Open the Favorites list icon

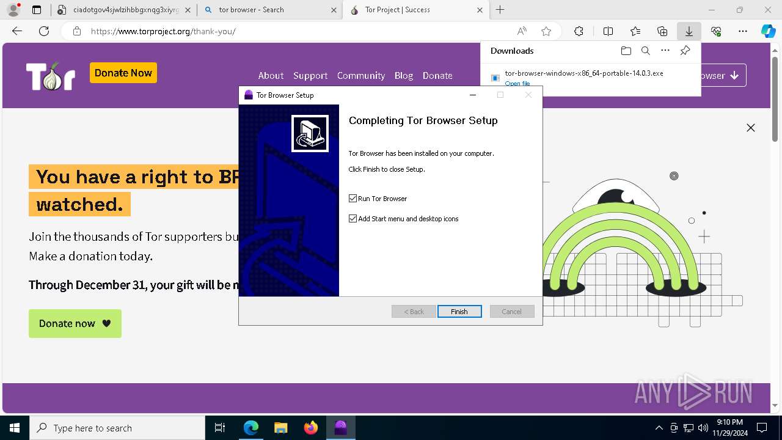(x=635, y=31)
